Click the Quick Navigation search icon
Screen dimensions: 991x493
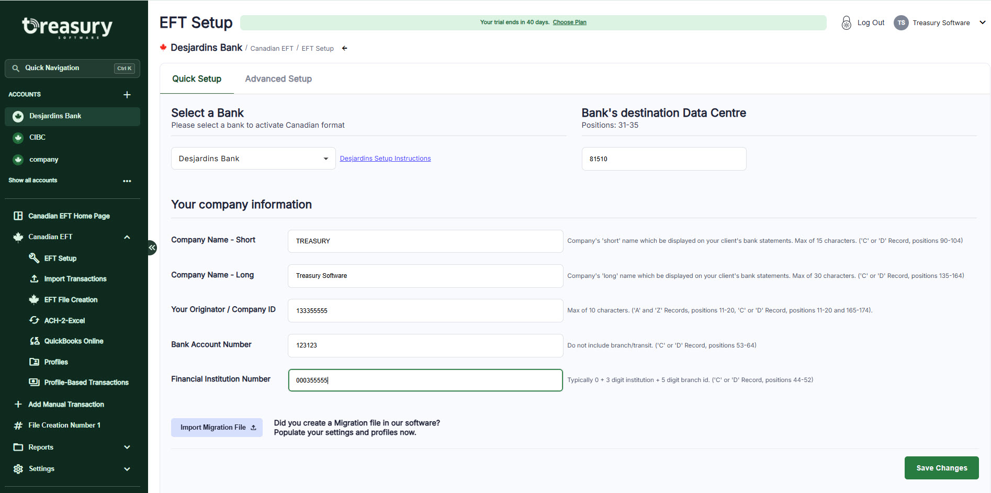(x=16, y=68)
